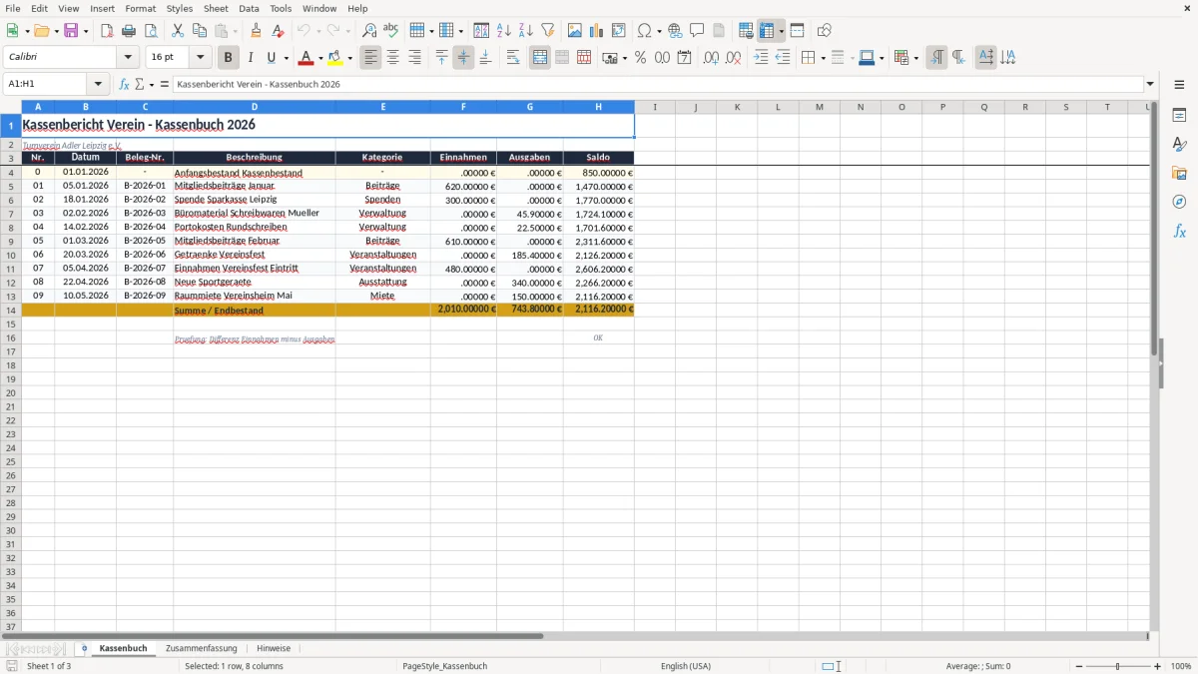This screenshot has width=1198, height=674.
Task: Insert a hyperlink
Action: click(x=675, y=31)
